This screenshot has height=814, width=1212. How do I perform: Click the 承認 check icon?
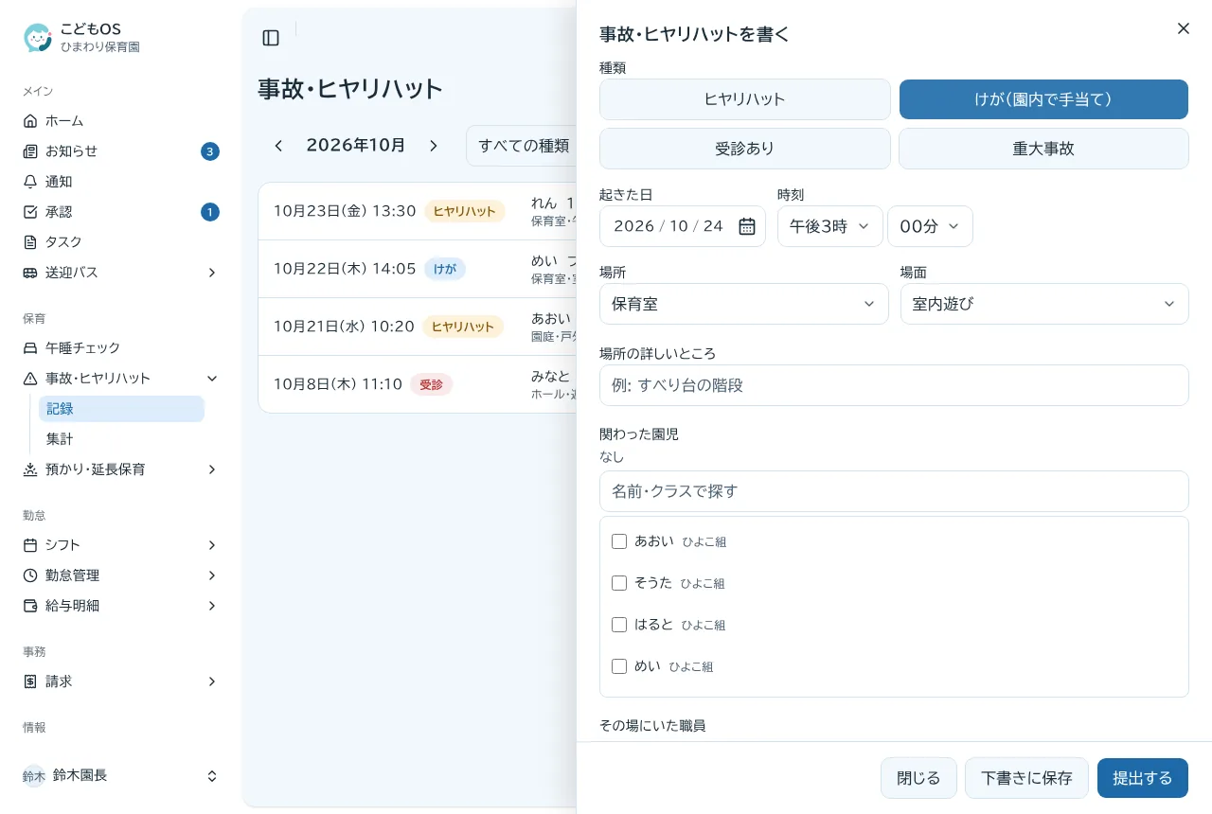coord(30,212)
